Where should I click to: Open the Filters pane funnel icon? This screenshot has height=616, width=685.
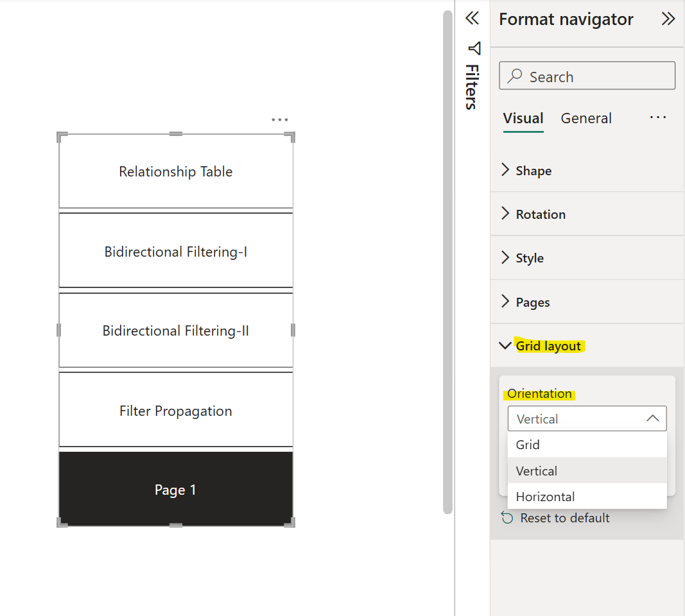tap(473, 48)
